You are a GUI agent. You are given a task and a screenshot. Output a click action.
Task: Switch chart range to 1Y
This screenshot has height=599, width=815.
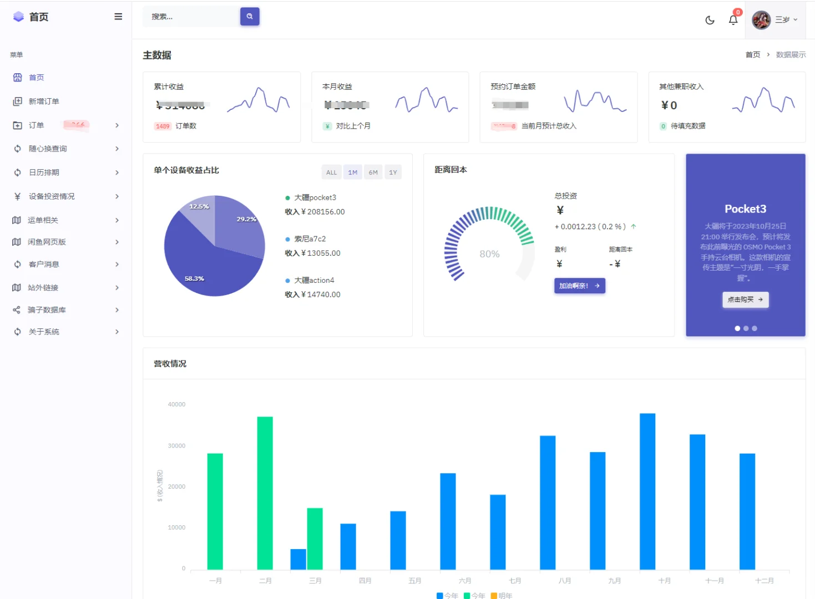click(x=393, y=172)
